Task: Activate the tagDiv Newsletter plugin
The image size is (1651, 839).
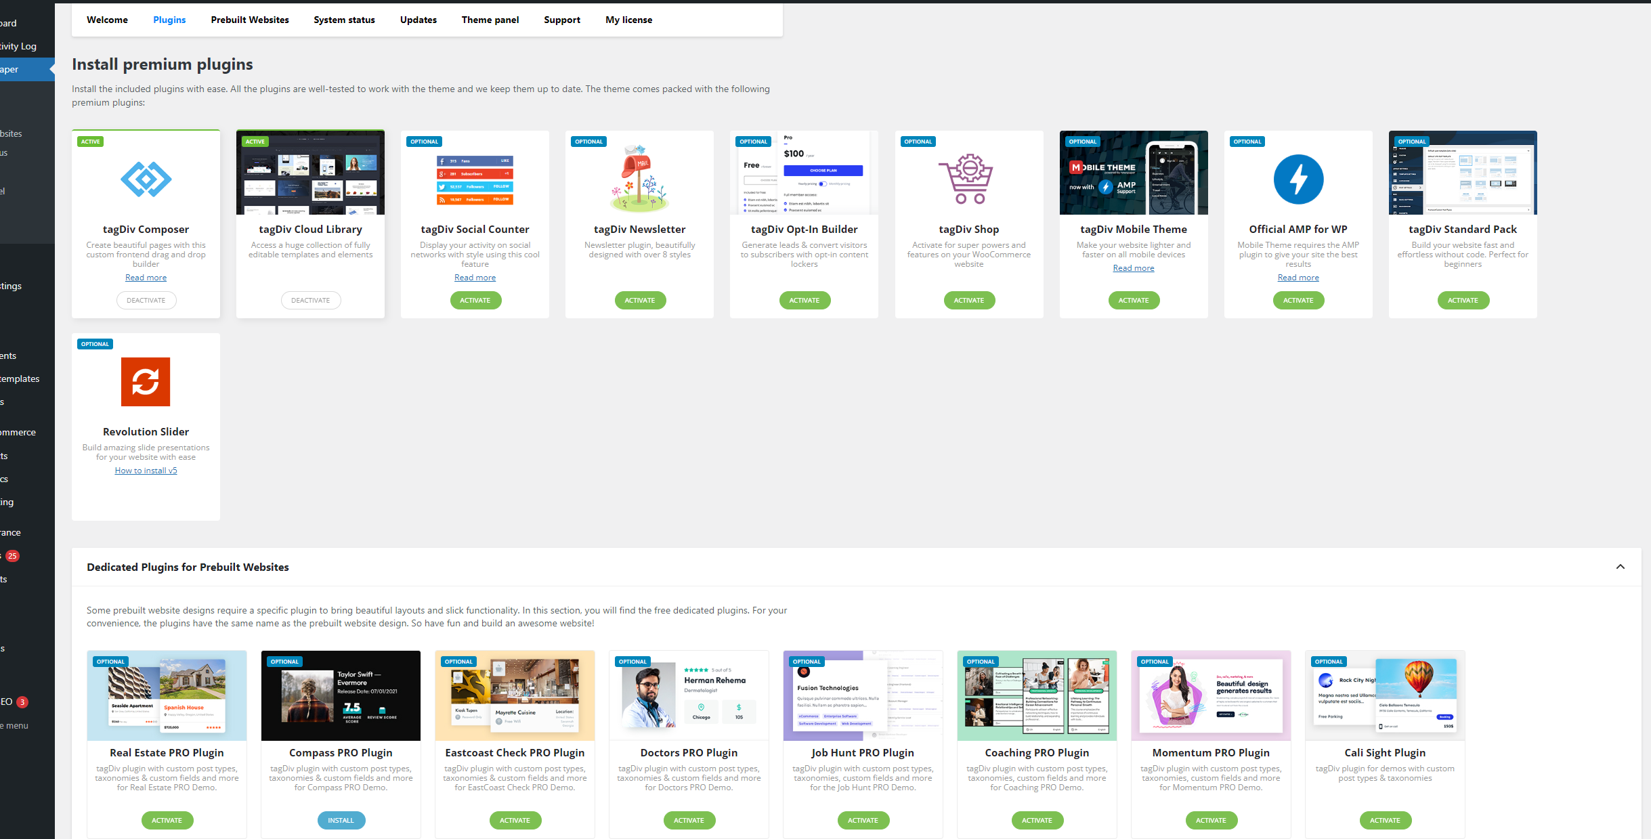Action: 640,301
